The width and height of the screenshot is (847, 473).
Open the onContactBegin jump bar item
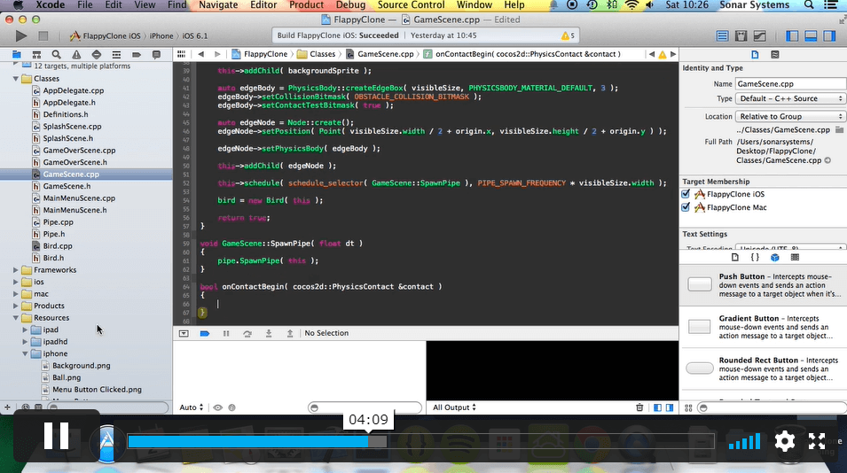(x=522, y=54)
